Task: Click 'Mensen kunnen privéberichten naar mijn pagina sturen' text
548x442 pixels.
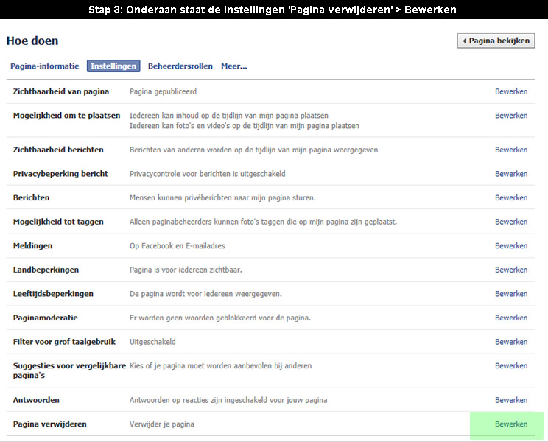Action: pos(222,197)
